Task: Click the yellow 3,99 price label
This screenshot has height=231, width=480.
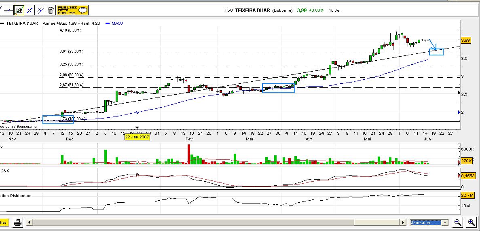Action: point(465,40)
